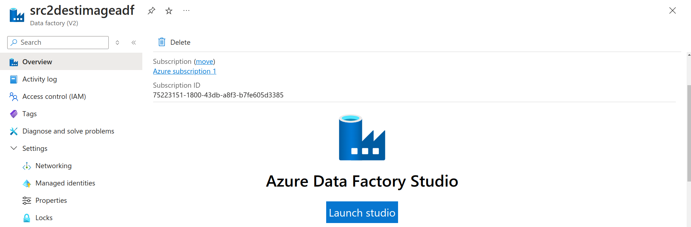Open the more options ellipsis menu
Screen dimensions: 691x227
(186, 11)
